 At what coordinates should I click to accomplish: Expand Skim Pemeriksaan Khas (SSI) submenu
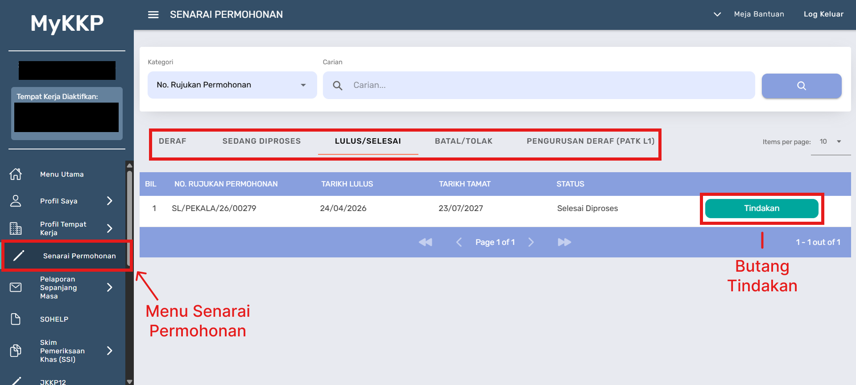(110, 351)
